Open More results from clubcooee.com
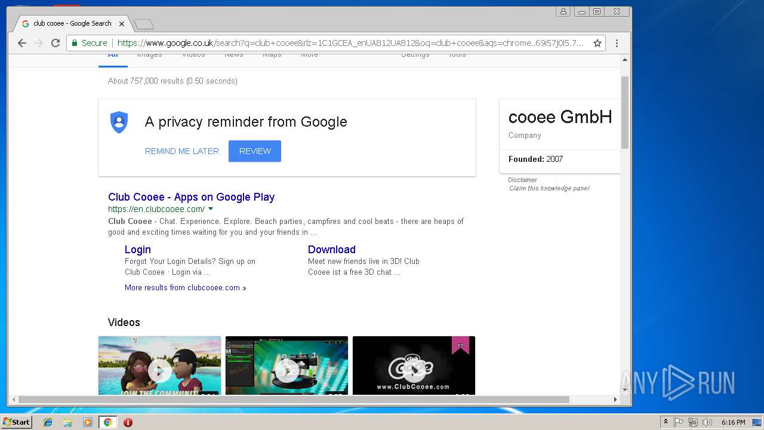 pyautogui.click(x=186, y=288)
